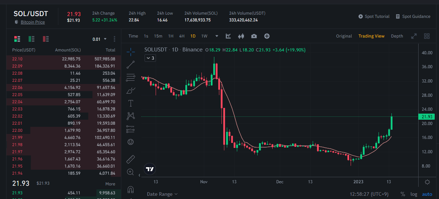This screenshot has height=199, width=439.
Task: Select the ask order at price 22.10
Action: point(64,59)
